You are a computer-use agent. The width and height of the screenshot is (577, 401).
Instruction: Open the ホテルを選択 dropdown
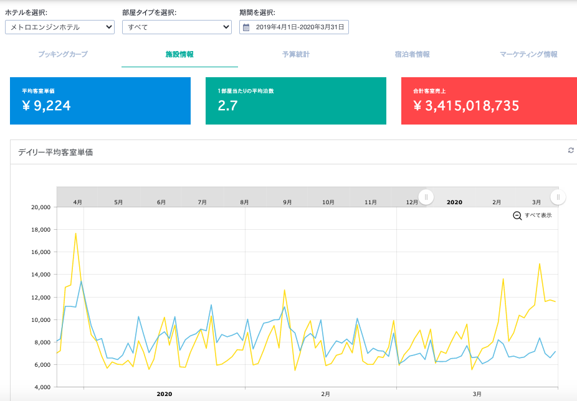point(60,27)
